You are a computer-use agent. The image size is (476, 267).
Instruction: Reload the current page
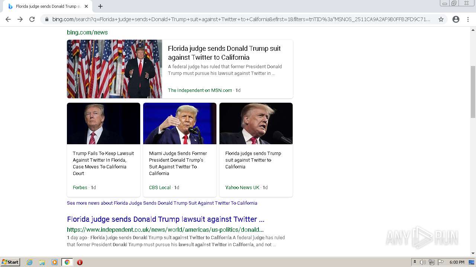(32, 19)
